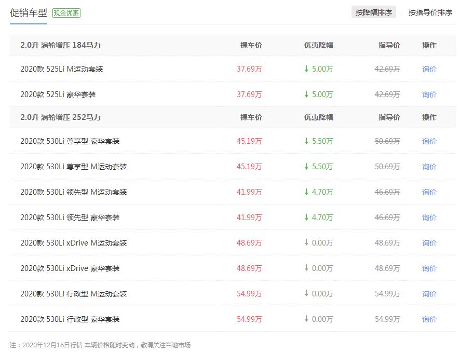Click green down arrow for 525Li M运动套装
Screen dimensions: 461x353
[306, 69]
